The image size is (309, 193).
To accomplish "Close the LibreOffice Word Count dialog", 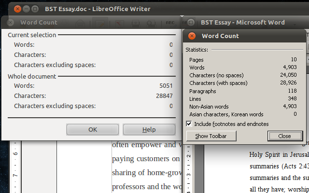I will coord(11,23).
